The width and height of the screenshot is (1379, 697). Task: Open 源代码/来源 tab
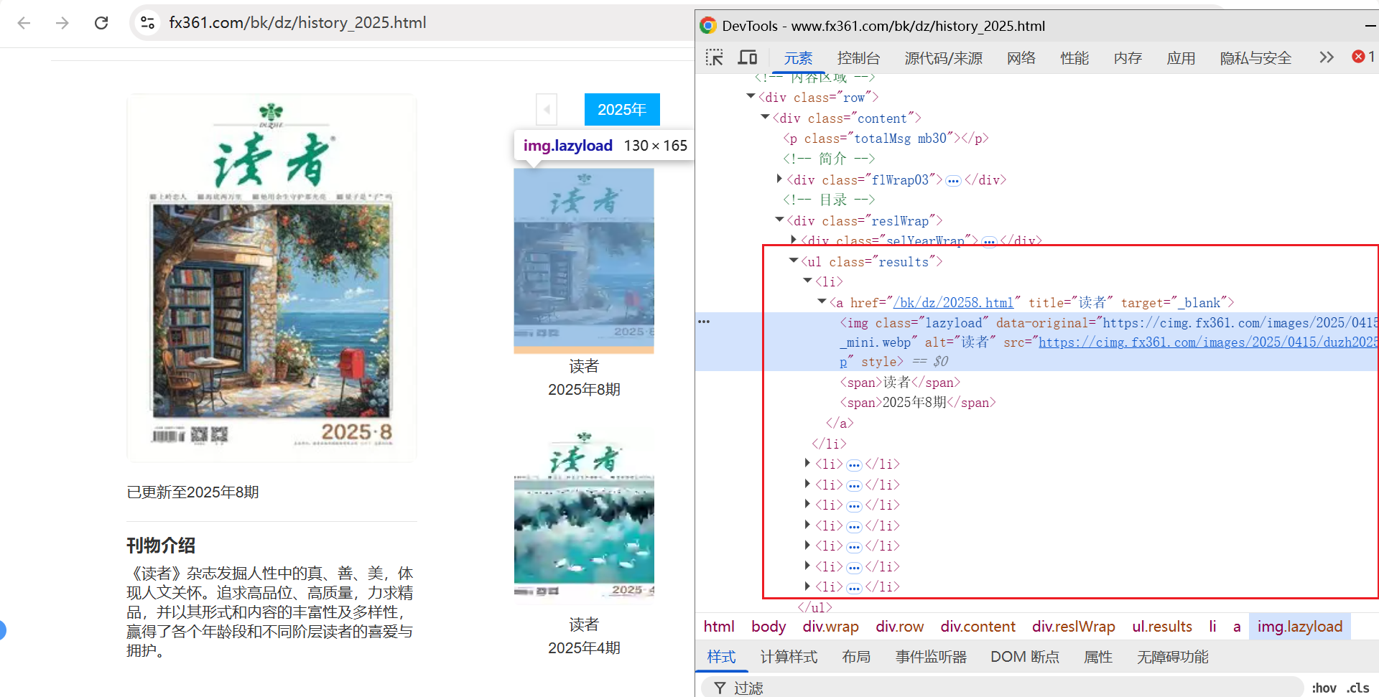(943, 58)
